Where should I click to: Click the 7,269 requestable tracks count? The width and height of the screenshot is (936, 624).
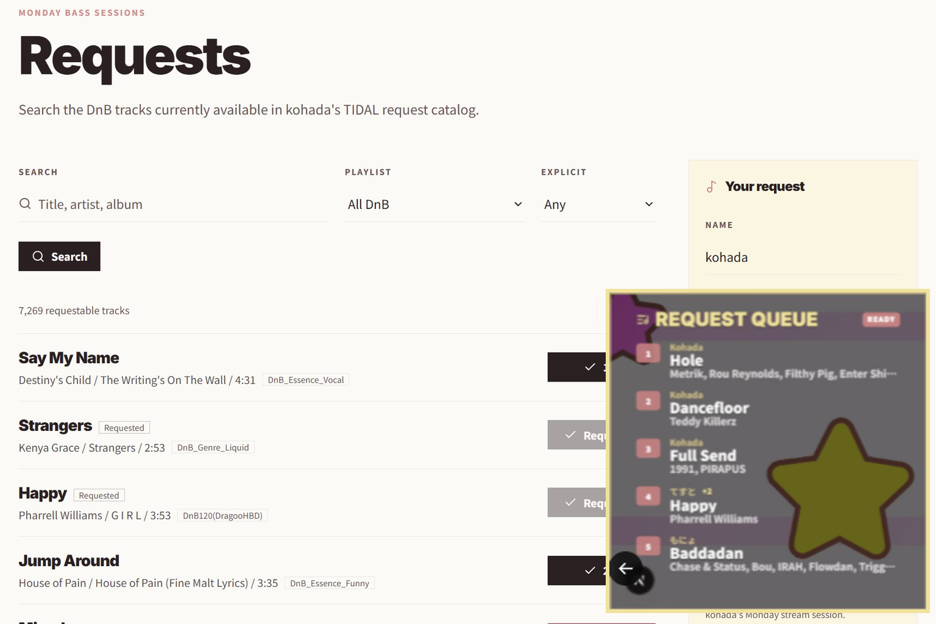pyautogui.click(x=74, y=311)
